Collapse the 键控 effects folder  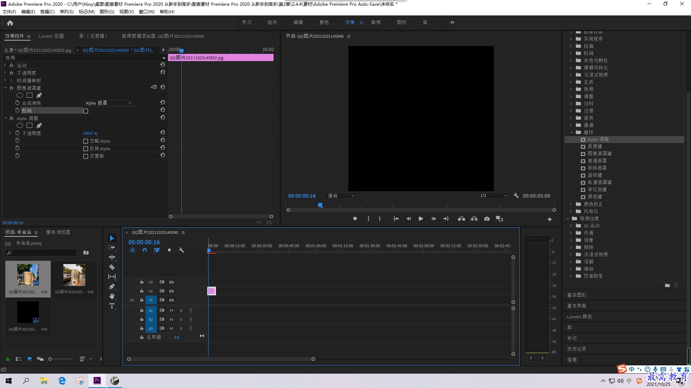click(x=572, y=132)
